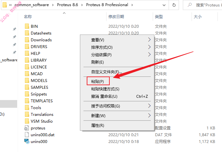
Task: Open the 查看(V) submenu
Action: point(117,40)
